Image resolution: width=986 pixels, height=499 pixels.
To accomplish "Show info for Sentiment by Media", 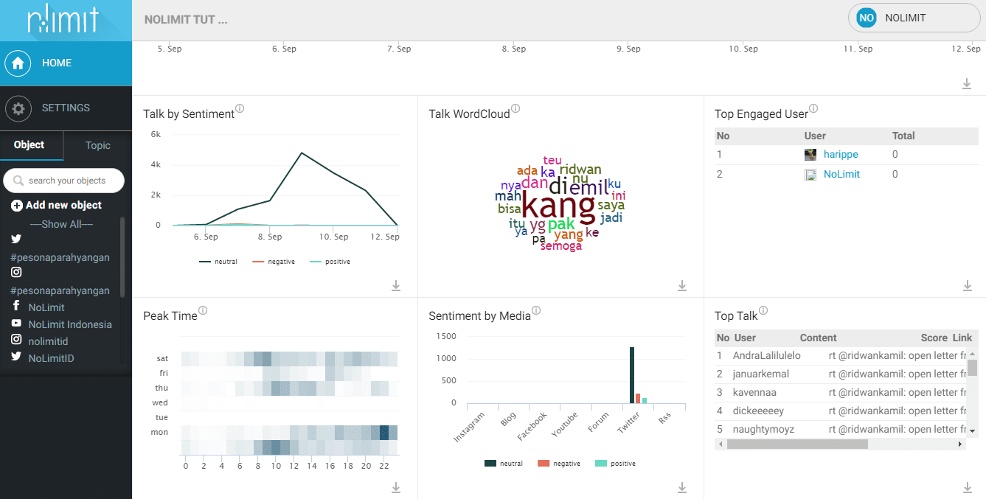I will coord(536,311).
